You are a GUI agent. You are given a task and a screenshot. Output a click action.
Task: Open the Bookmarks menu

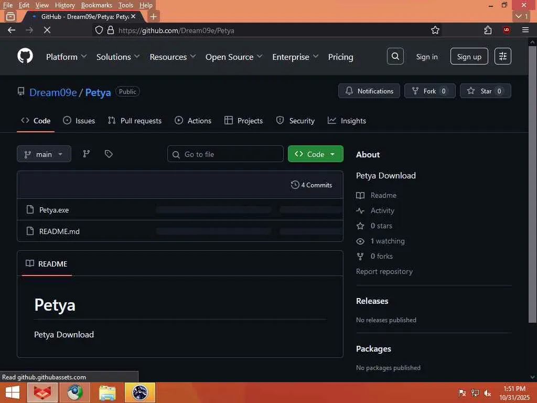tap(96, 5)
